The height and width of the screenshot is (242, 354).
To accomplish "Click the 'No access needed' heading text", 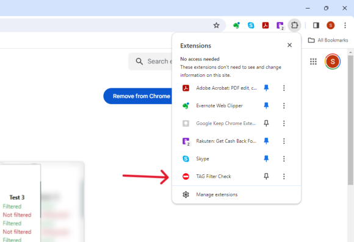I will [200, 59].
